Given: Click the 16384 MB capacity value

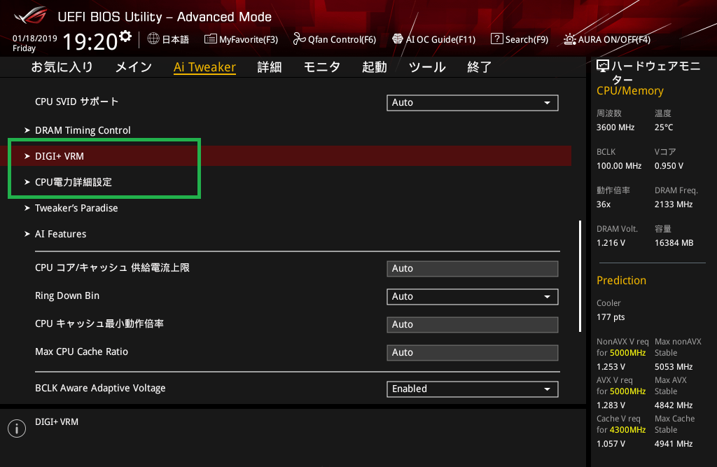Looking at the screenshot, I should click(674, 242).
